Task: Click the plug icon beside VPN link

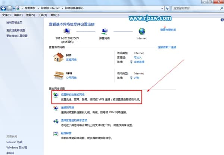Action: 131,78
